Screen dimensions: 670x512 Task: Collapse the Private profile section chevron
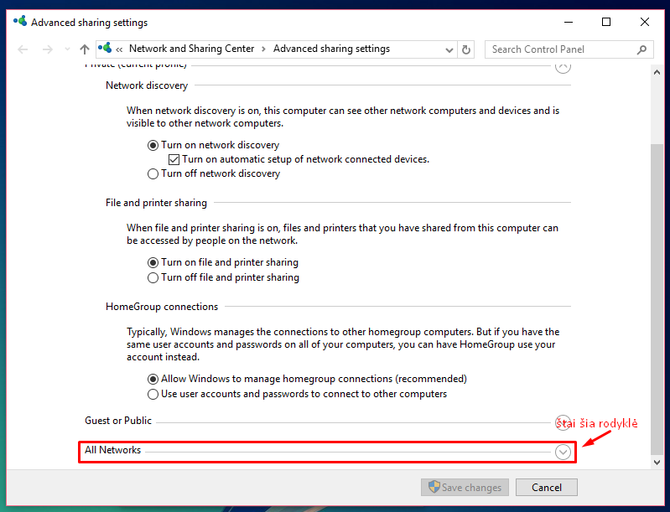tap(563, 67)
